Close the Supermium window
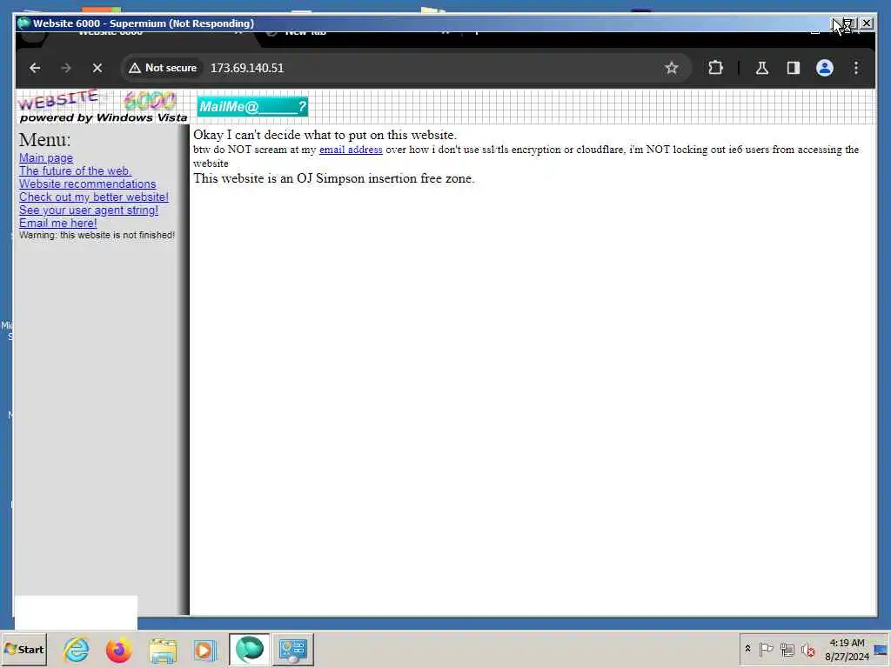The image size is (891, 668). click(866, 23)
